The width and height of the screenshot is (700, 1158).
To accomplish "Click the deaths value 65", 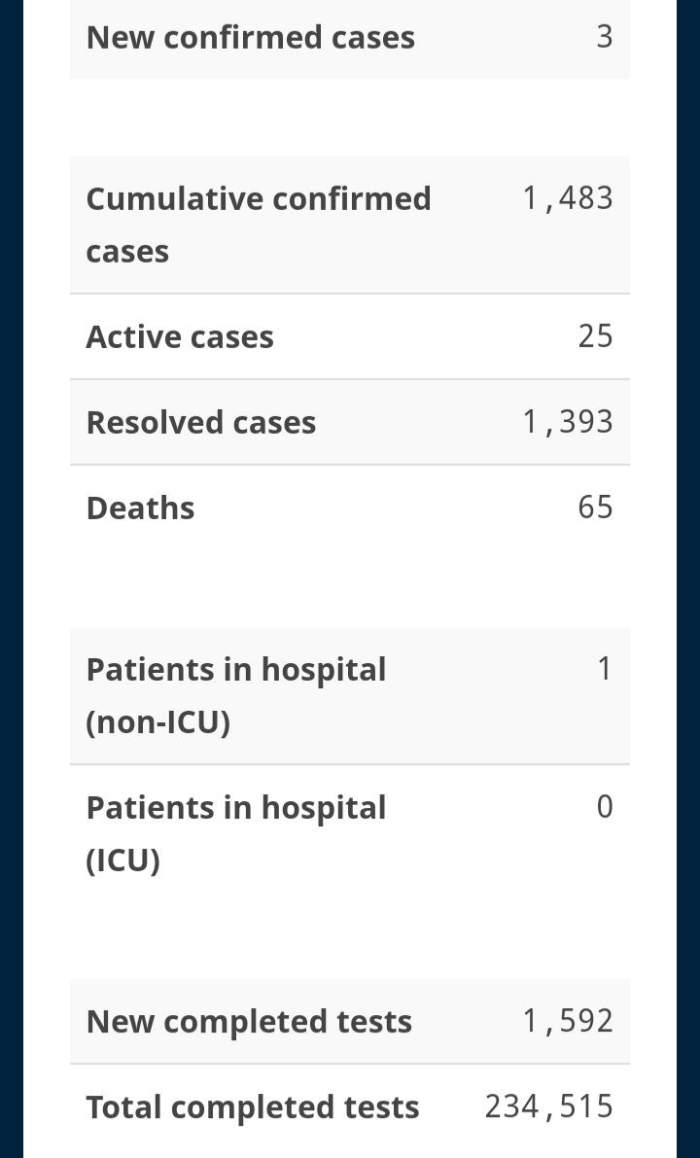I will click(x=595, y=508).
